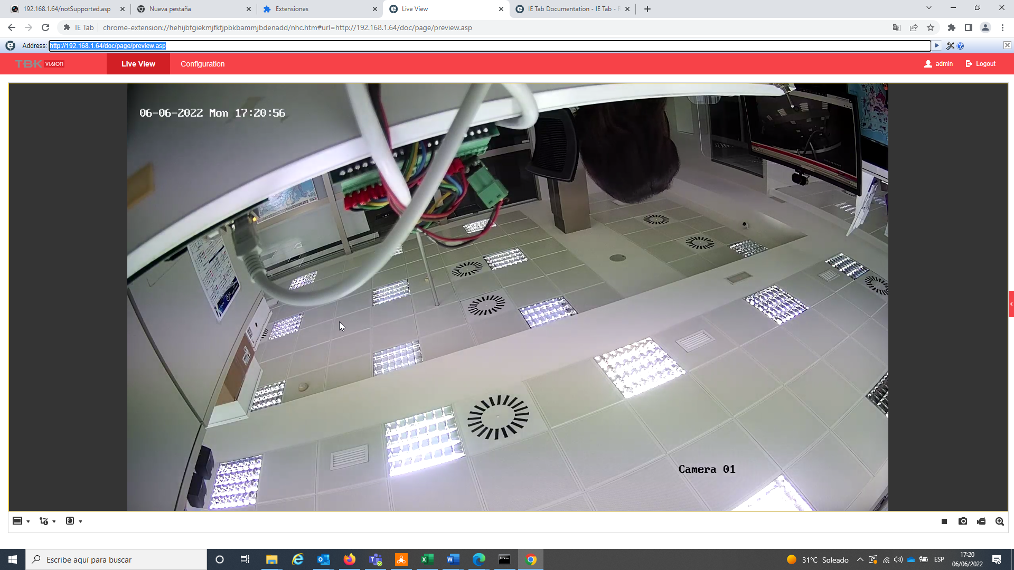Enable digital zoom with the magnifier icon
This screenshot has width=1014, height=570.
coord(1000,521)
